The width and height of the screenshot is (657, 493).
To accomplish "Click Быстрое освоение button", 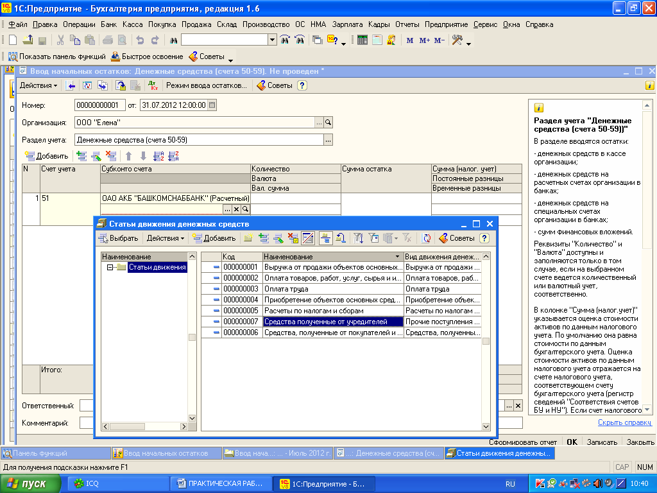I will (x=147, y=56).
